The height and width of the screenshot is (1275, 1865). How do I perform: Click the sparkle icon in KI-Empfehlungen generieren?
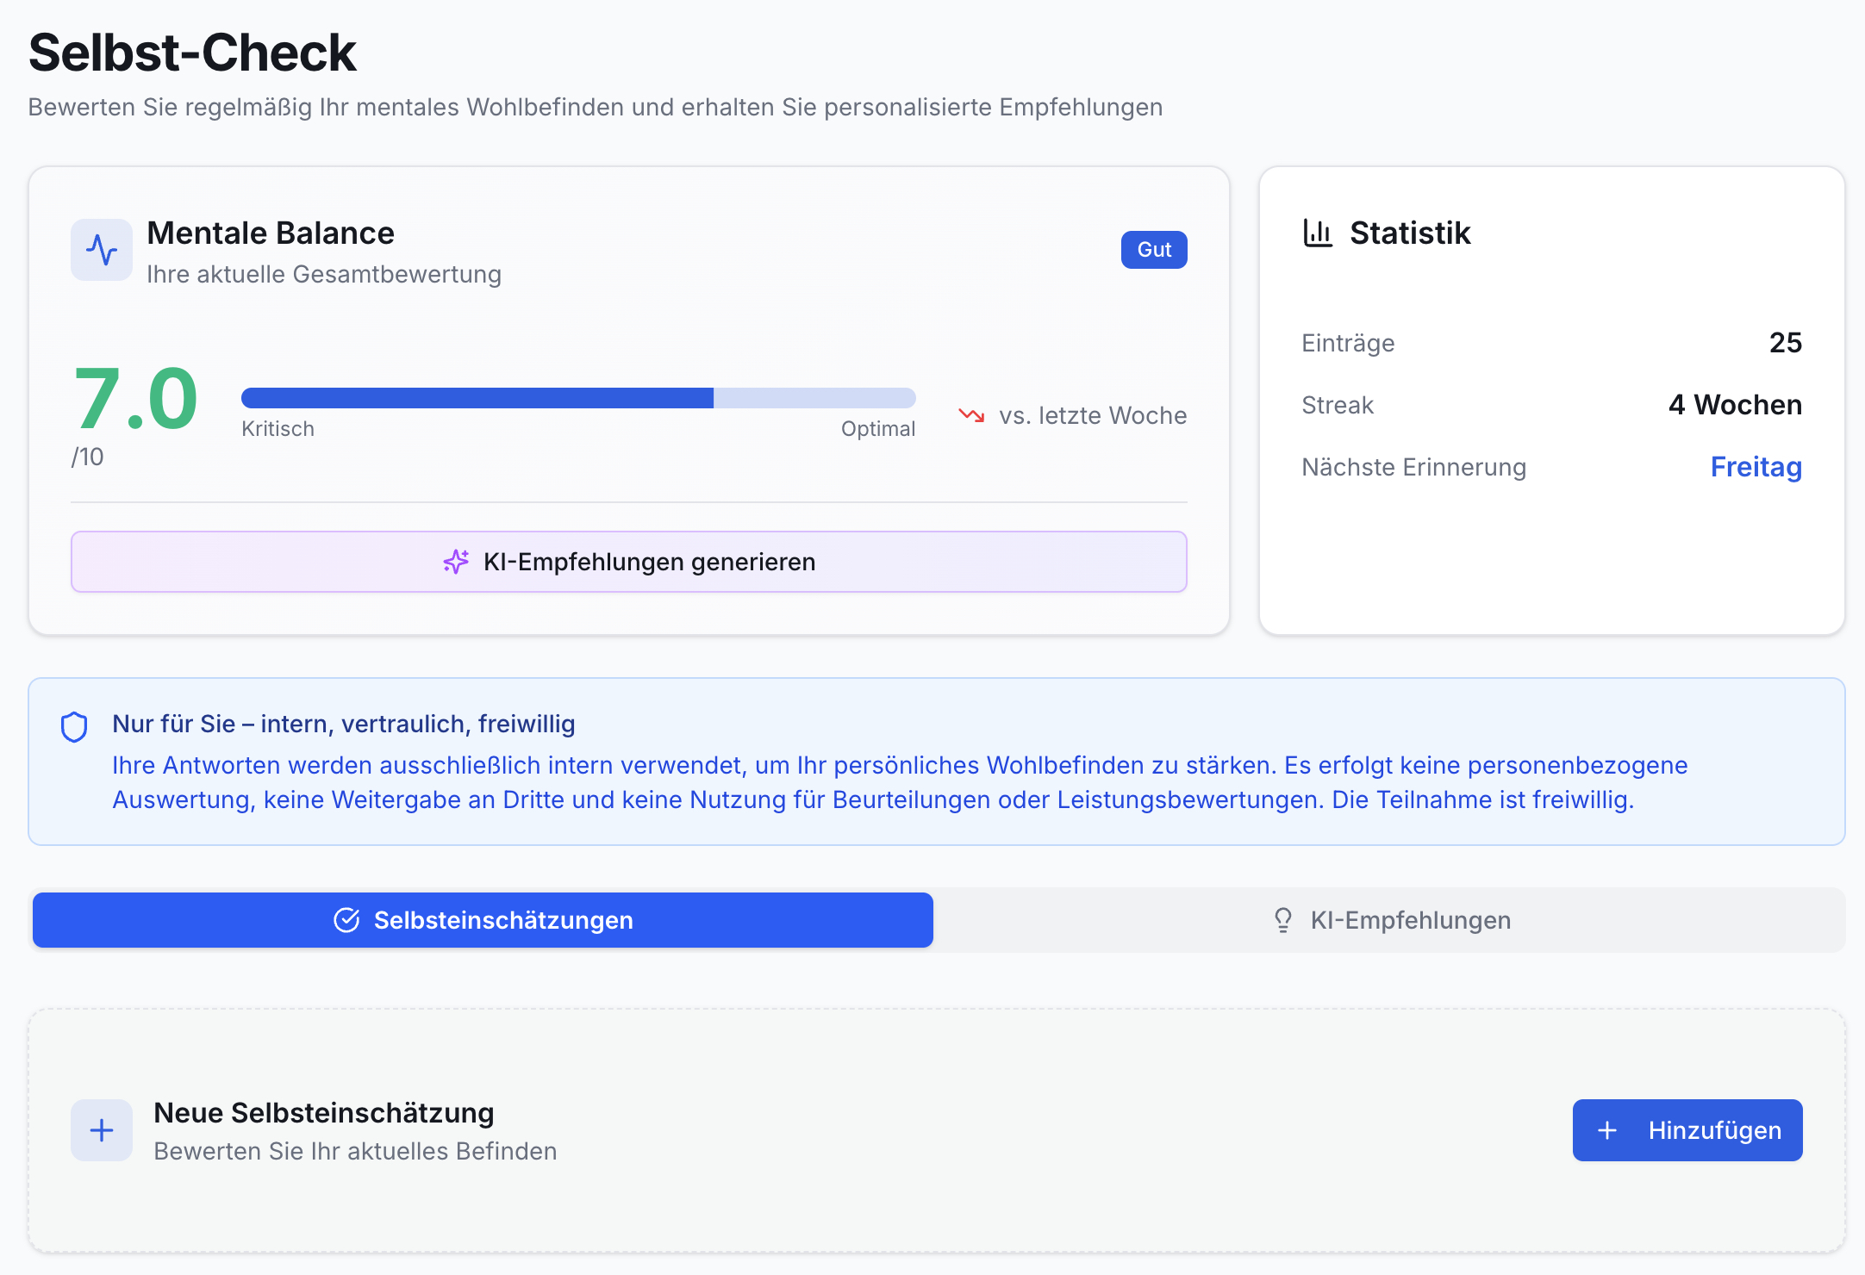456,562
